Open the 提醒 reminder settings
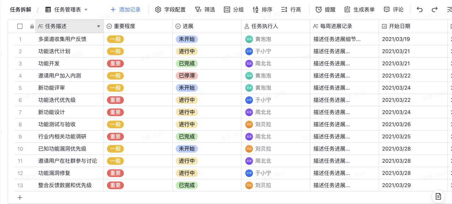 pos(325,10)
